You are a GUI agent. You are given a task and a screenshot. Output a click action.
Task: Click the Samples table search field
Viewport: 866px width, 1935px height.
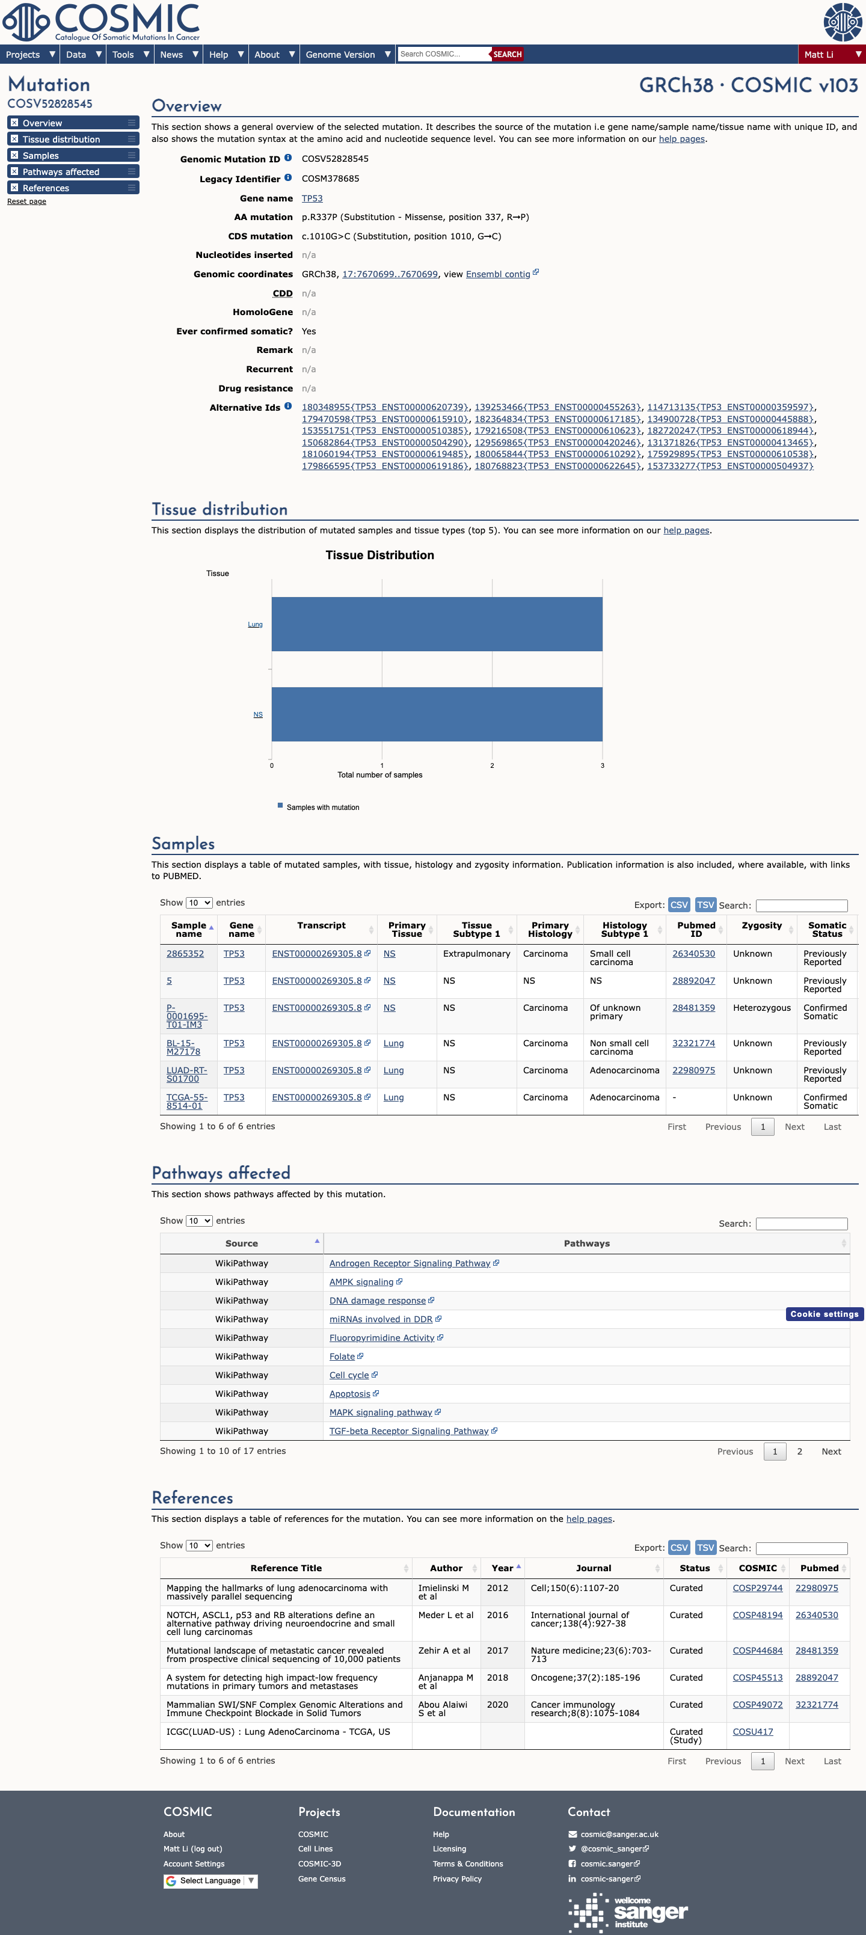tap(802, 905)
